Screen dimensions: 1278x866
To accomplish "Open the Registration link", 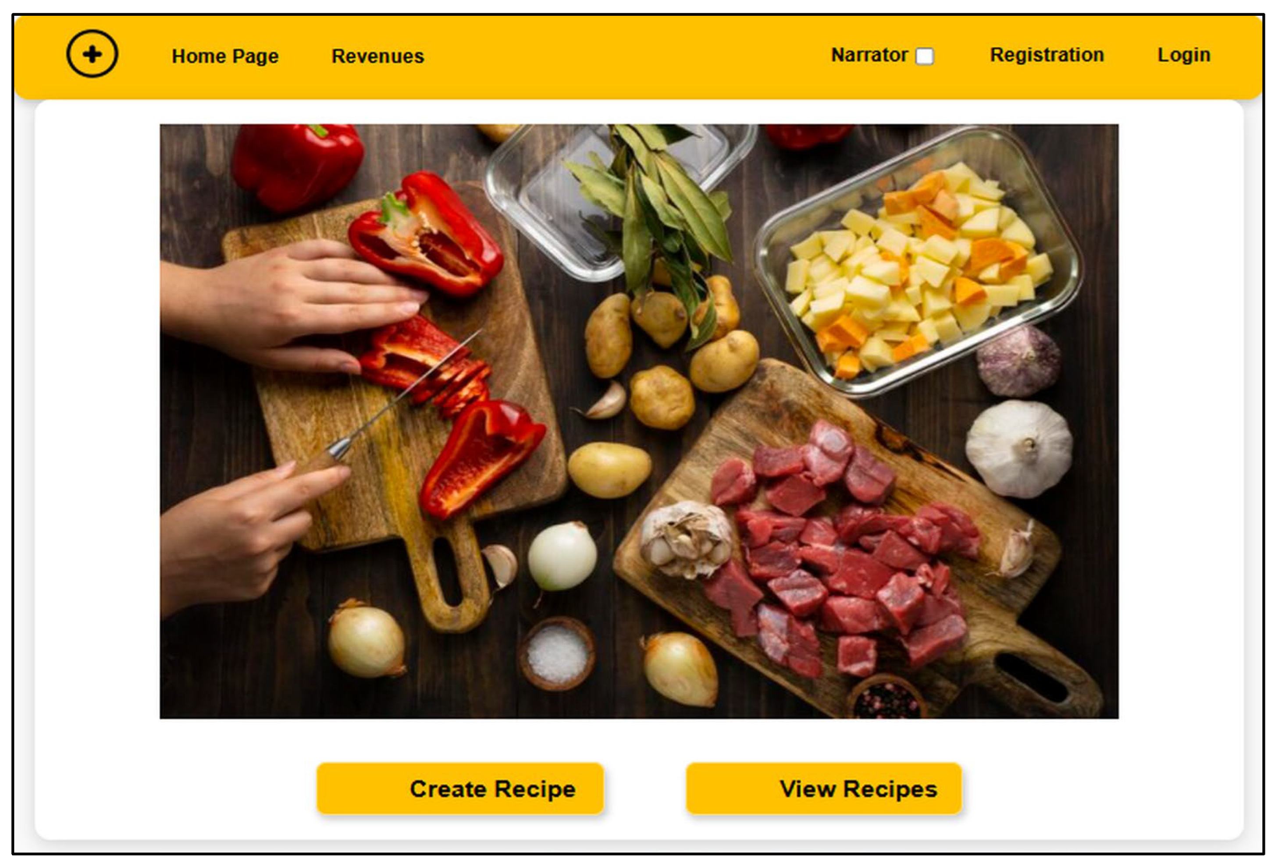I will (1047, 55).
